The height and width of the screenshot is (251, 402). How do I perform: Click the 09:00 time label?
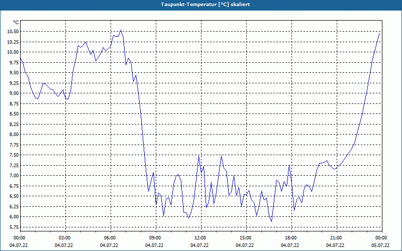tap(156, 238)
